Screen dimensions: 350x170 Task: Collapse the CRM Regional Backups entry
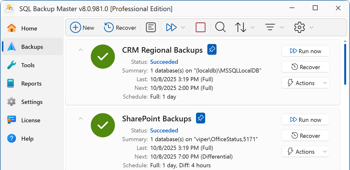[80, 50]
